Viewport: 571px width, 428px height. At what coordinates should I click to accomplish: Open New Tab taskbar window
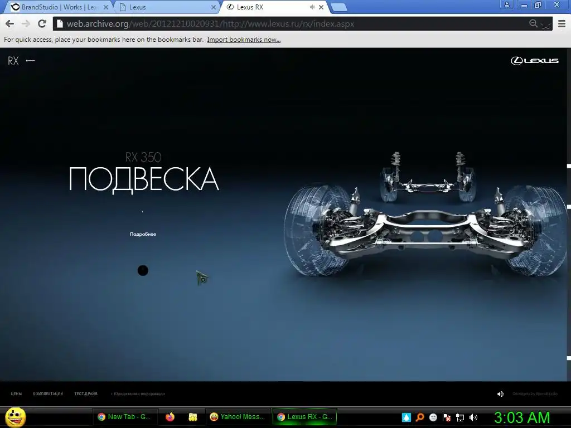click(x=125, y=417)
